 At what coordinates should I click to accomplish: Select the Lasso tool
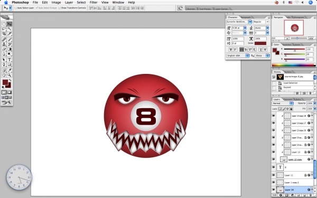point(4,29)
